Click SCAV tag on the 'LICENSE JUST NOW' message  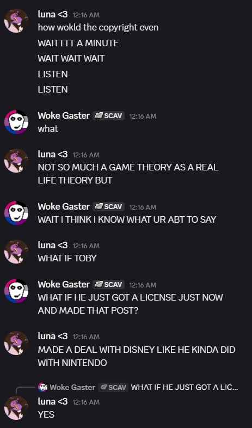[108, 284]
